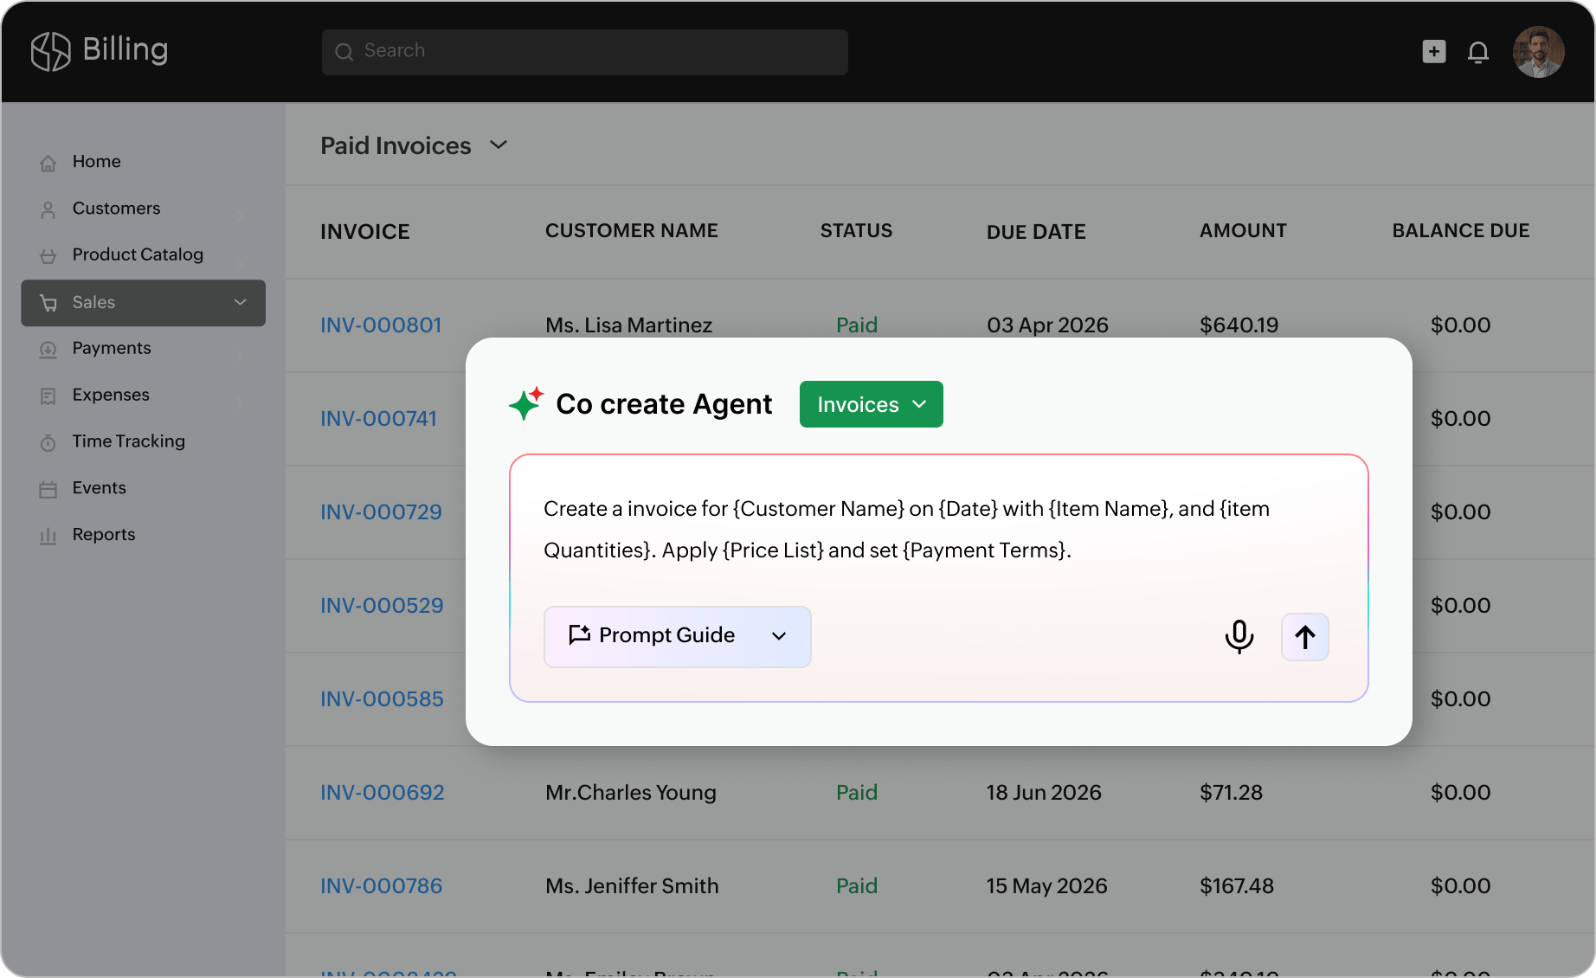The height and width of the screenshot is (978, 1596).
Task: Expand the Sales menu chevron
Action: [x=241, y=302]
